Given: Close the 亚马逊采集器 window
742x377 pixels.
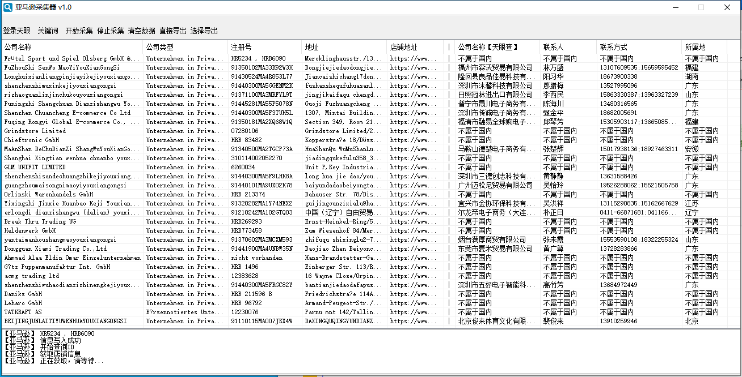Looking at the screenshot, I should click(727, 7).
